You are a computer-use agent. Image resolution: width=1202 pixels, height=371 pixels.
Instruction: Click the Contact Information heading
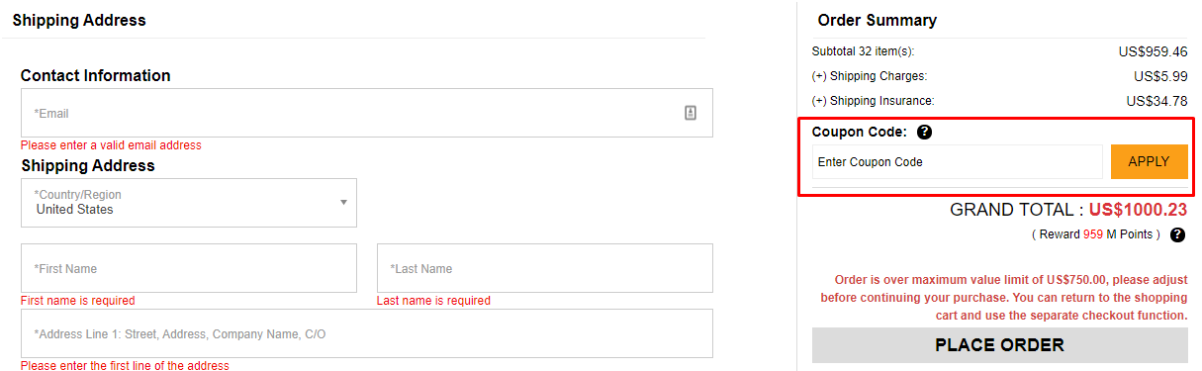click(x=95, y=75)
